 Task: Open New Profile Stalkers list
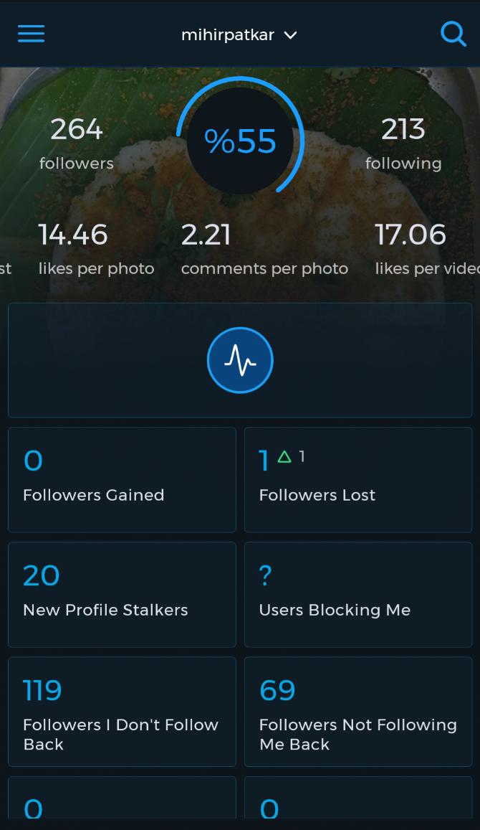coord(122,594)
